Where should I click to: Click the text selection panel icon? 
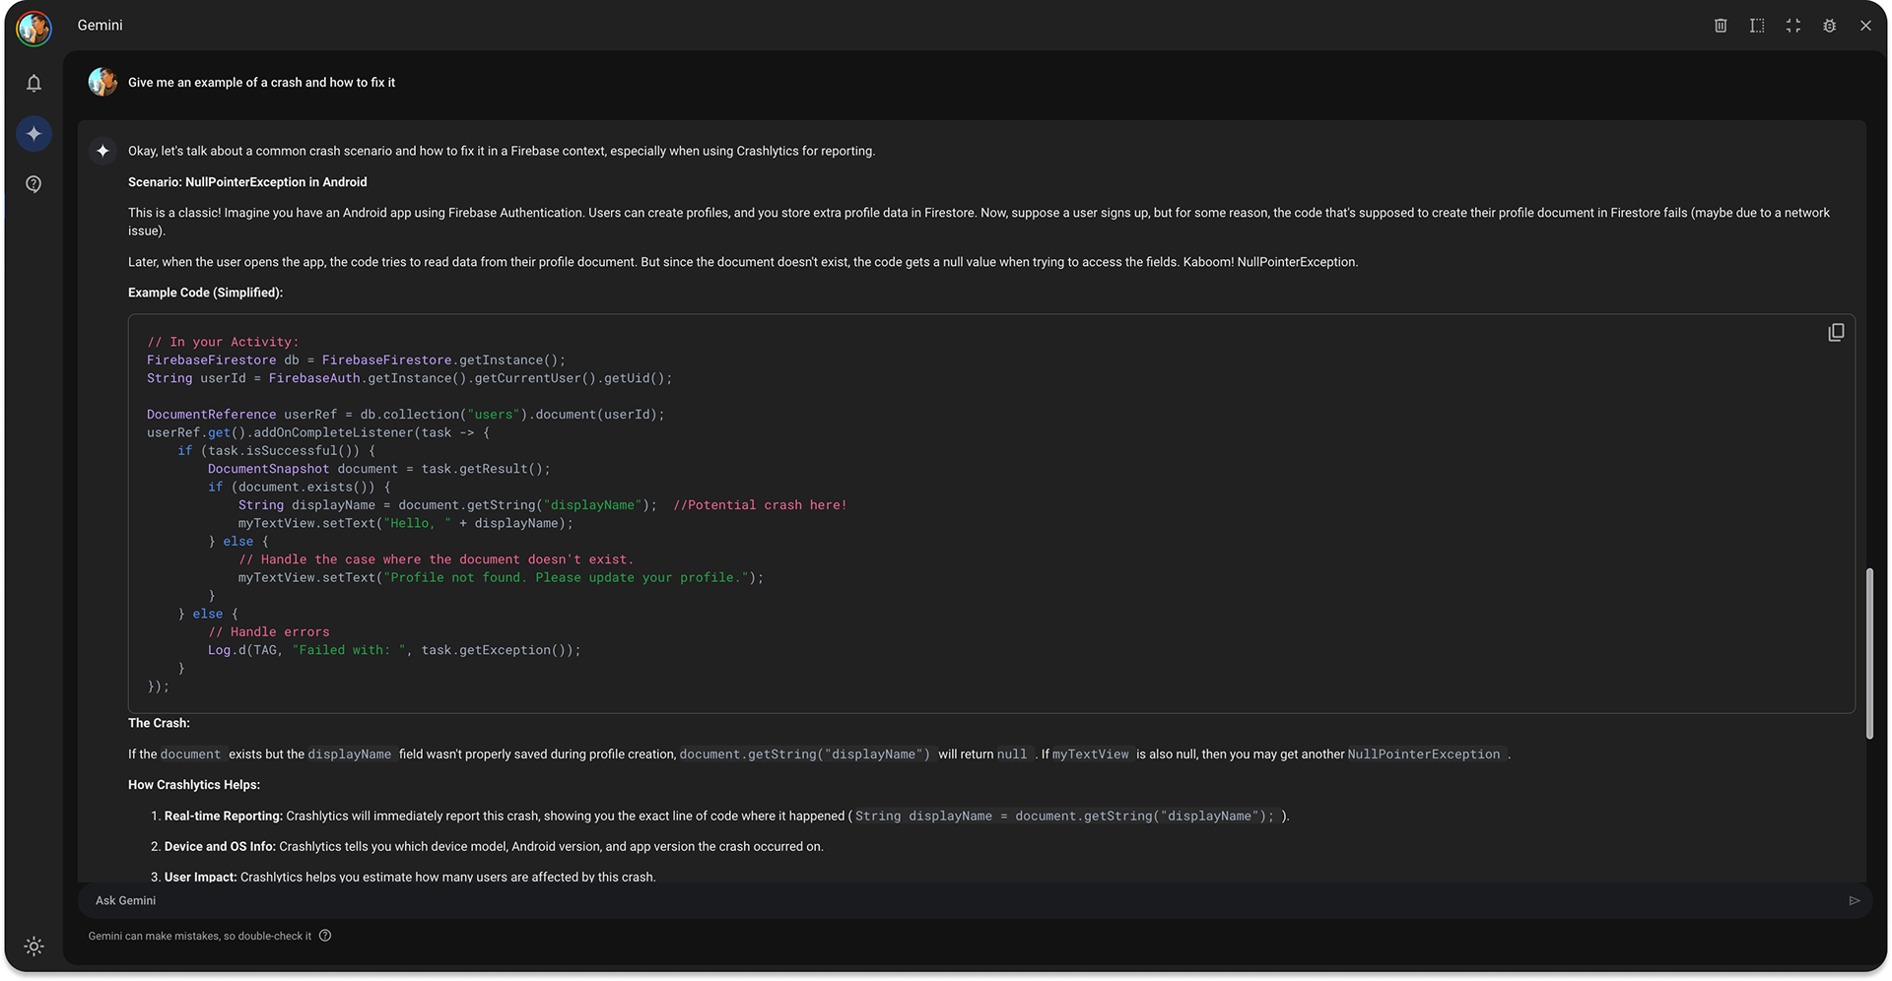click(x=1757, y=26)
